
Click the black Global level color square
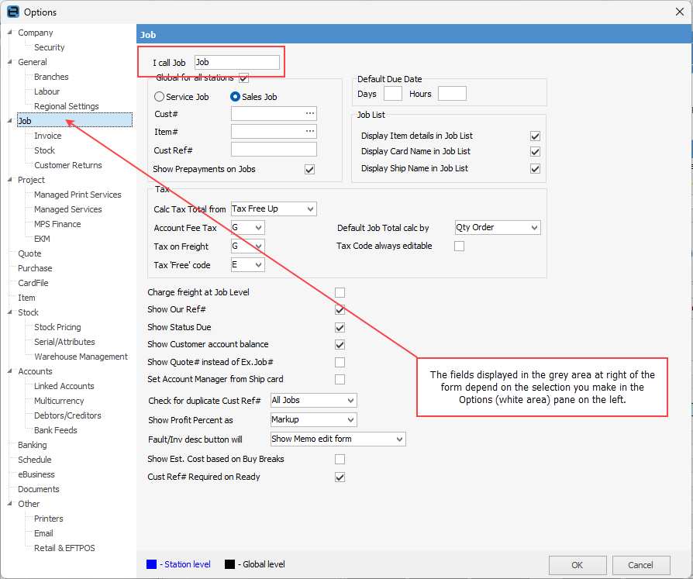coord(229,564)
